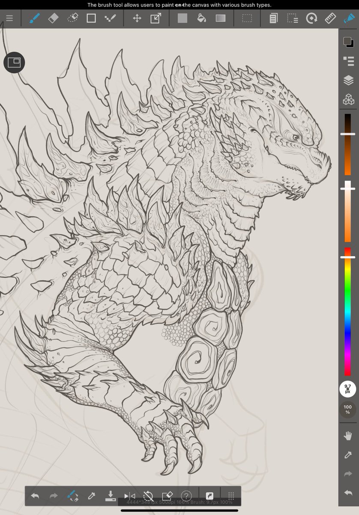Screen dimensions: 359x515
Task: Open the Help question mark
Action: point(186,496)
